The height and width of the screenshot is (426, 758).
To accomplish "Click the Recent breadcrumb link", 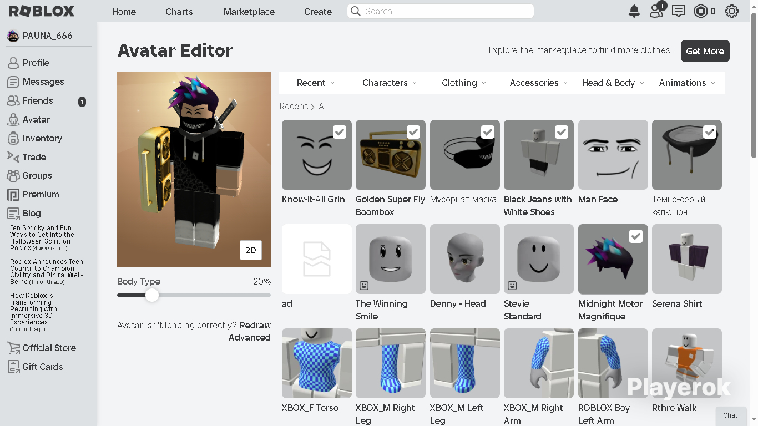I will point(294,106).
